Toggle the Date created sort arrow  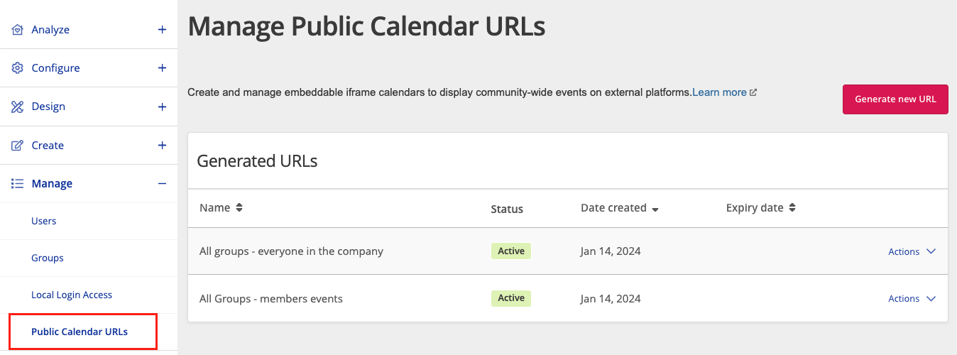[x=655, y=209]
